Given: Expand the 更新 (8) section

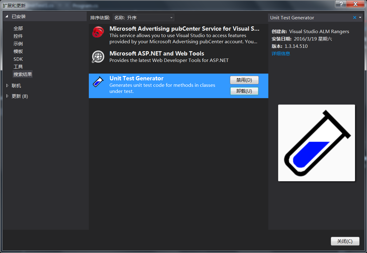Looking at the screenshot, I should (x=7, y=96).
